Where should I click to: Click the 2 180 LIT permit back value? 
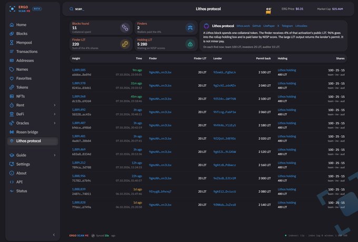coord(265,125)
